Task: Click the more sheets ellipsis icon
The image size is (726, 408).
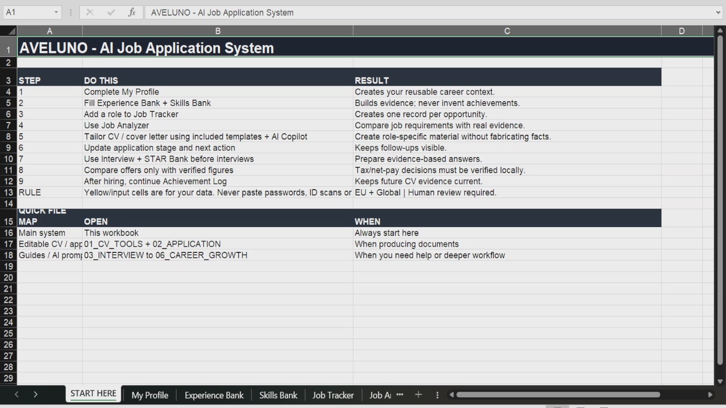Action: (400, 394)
